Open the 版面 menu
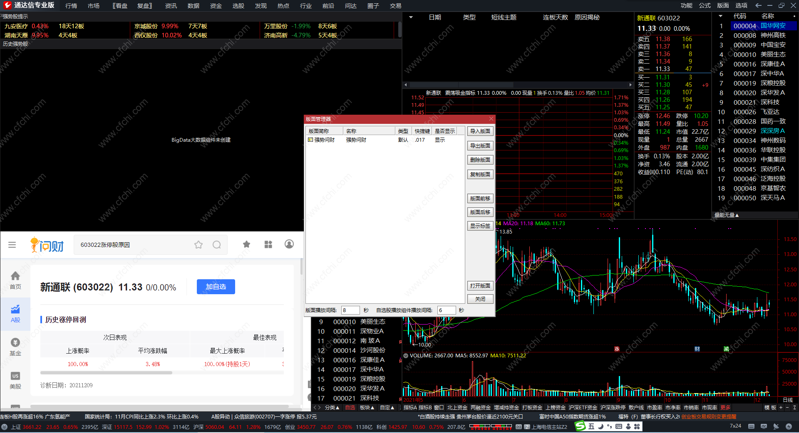Viewport: 799px width, 433px height. click(x=723, y=5)
